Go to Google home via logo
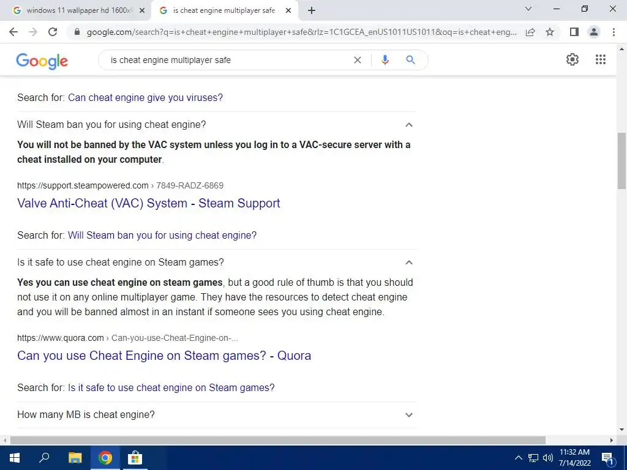The image size is (627, 470). [42, 61]
